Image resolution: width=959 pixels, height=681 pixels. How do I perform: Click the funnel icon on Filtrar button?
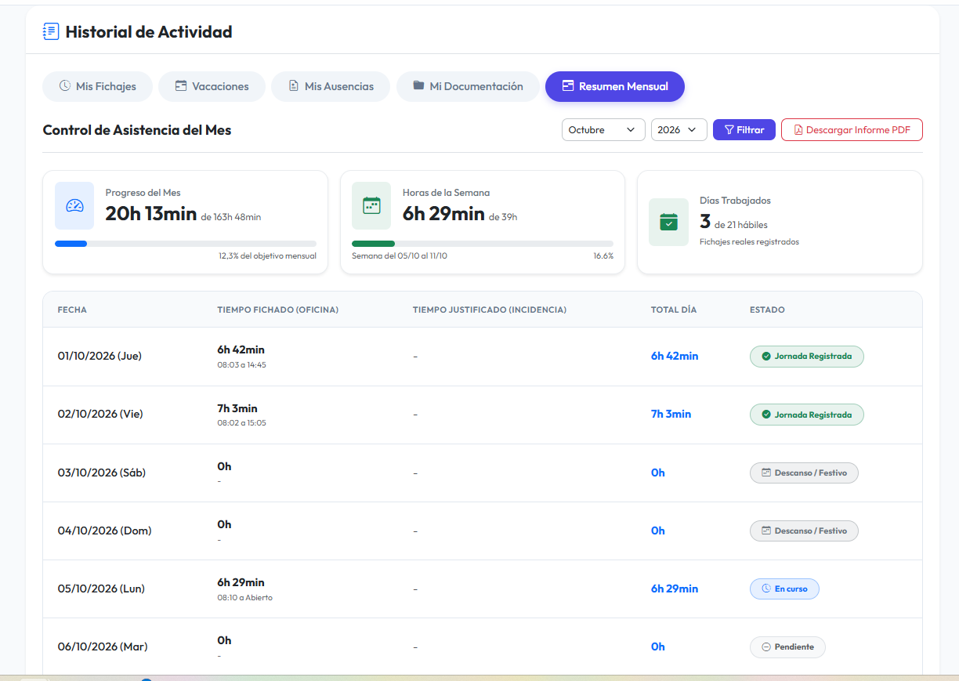tap(729, 130)
